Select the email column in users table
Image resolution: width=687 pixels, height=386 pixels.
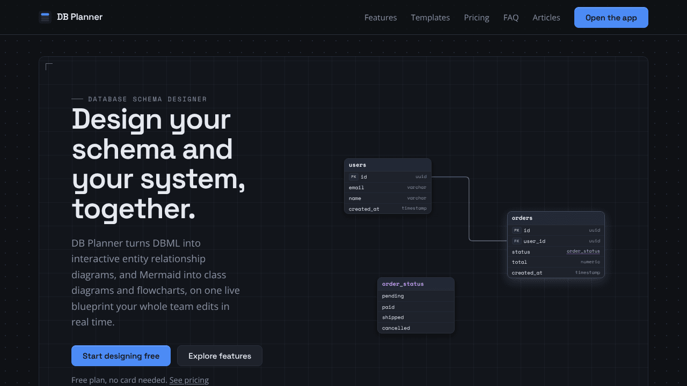(x=388, y=188)
